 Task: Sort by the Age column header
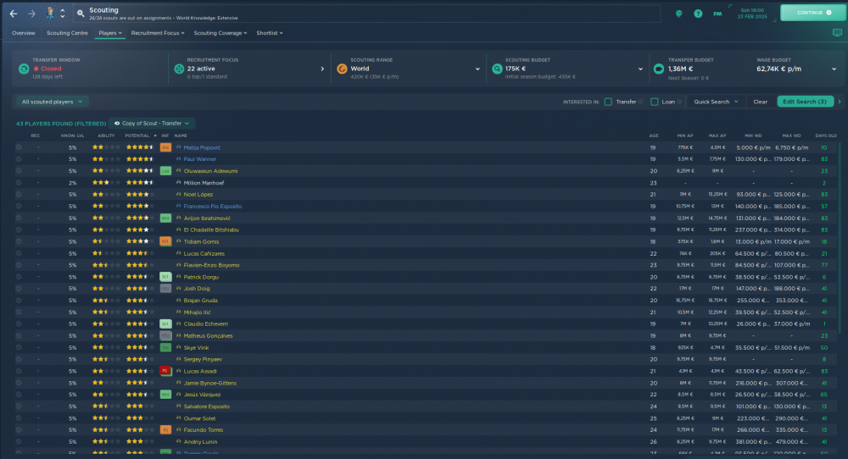click(653, 135)
